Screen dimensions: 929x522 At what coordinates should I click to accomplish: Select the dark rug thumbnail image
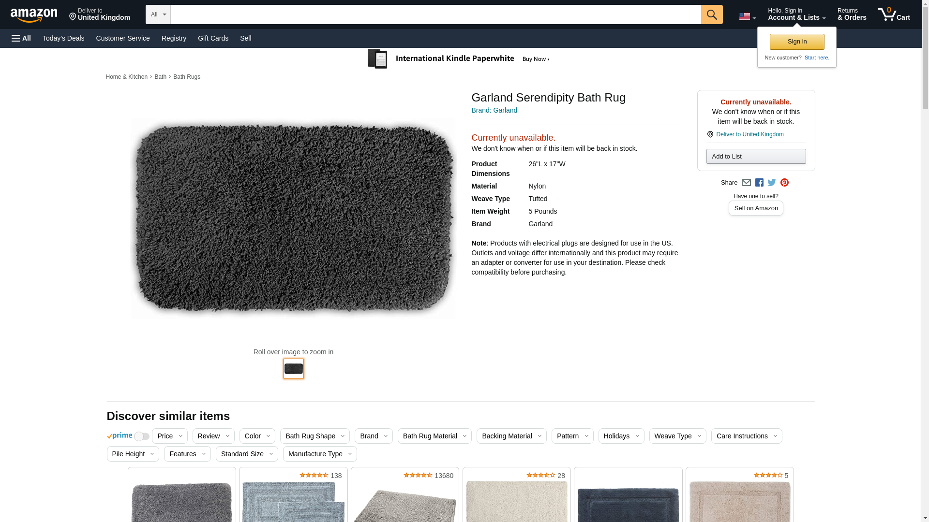click(x=293, y=369)
